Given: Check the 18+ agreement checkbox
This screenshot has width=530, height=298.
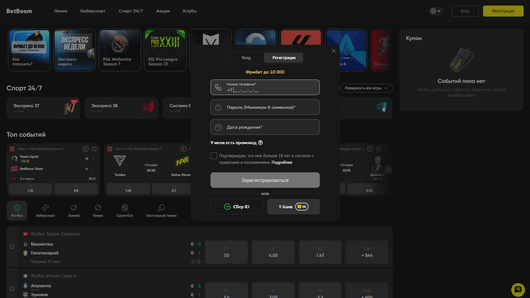Looking at the screenshot, I should (x=214, y=156).
